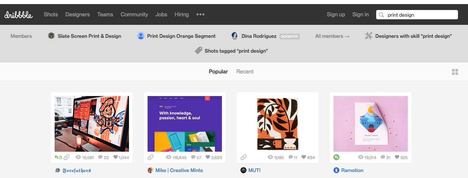Open Shots tagged "print design"
Screen dimensions: 468x178
pos(236,51)
